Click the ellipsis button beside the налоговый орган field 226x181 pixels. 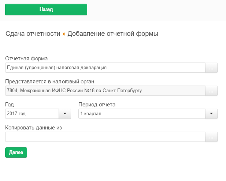211,91
